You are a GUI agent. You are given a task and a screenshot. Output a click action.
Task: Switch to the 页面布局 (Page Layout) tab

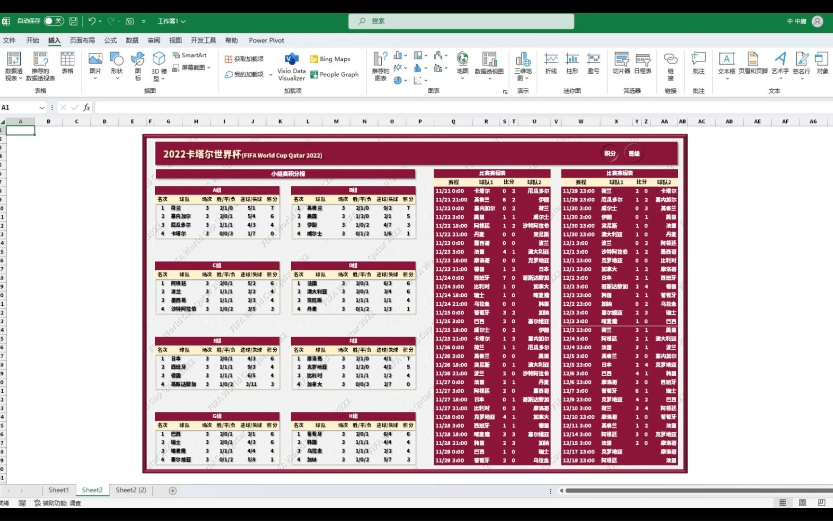click(x=82, y=41)
